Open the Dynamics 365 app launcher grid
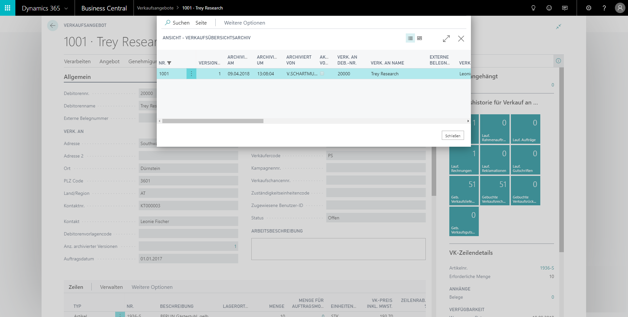The image size is (628, 317). (x=8, y=8)
